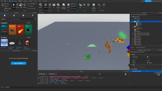This screenshot has width=162, height=91.
Task: Open the All Contexts dropdown in Output
Action: (53, 74)
